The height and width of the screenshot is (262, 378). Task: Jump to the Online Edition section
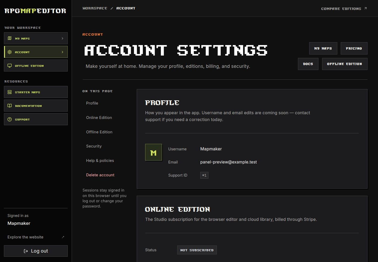pos(99,118)
